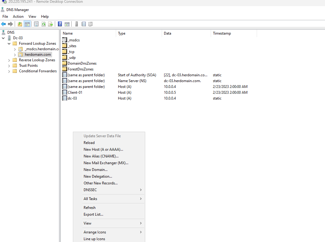
Task: Open the Export List toolbar icon
Action: click(x=51, y=24)
